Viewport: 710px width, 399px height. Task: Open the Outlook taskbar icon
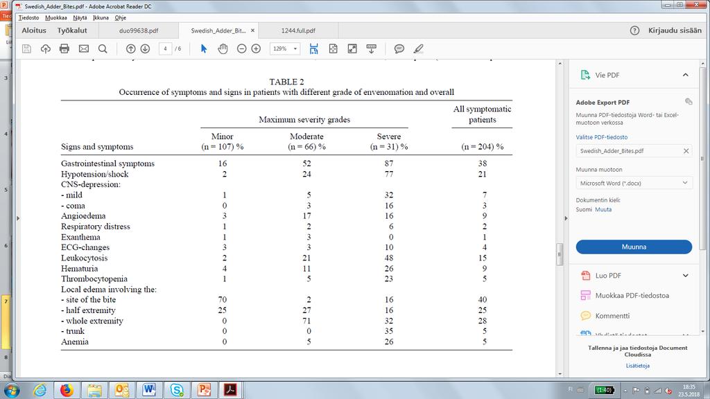(121, 389)
